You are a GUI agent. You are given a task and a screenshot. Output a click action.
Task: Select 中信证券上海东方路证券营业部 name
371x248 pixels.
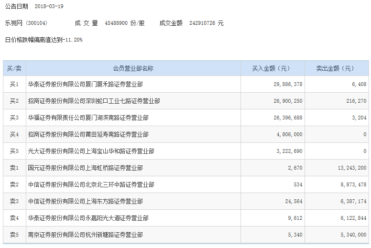click(x=86, y=202)
